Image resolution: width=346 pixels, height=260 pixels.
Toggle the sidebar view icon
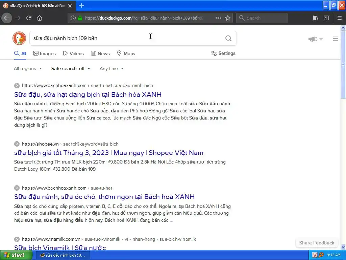click(x=326, y=18)
